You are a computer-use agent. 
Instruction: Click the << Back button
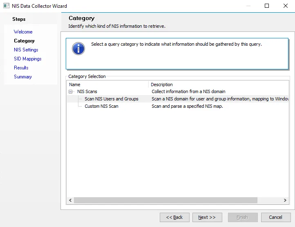coord(174,218)
